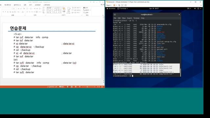Pause the virtual machine in VMware Player
This screenshot has width=210, height=118.
(114, 5)
